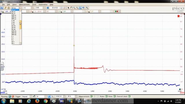Screen dimensions: 185x104
Task: Click the x1 zoom factor stepper
Action: point(32,8)
